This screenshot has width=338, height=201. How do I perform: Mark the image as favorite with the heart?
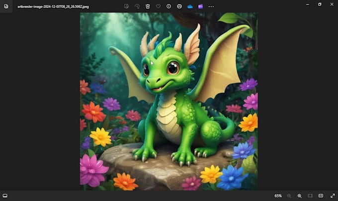[x=158, y=6]
